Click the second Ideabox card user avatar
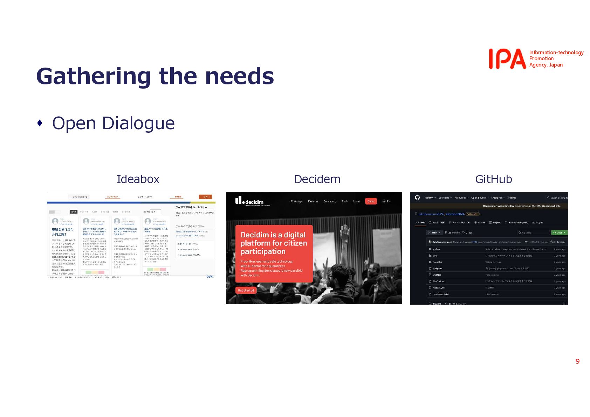Viewport: 590px width, 417px height. coord(86,221)
